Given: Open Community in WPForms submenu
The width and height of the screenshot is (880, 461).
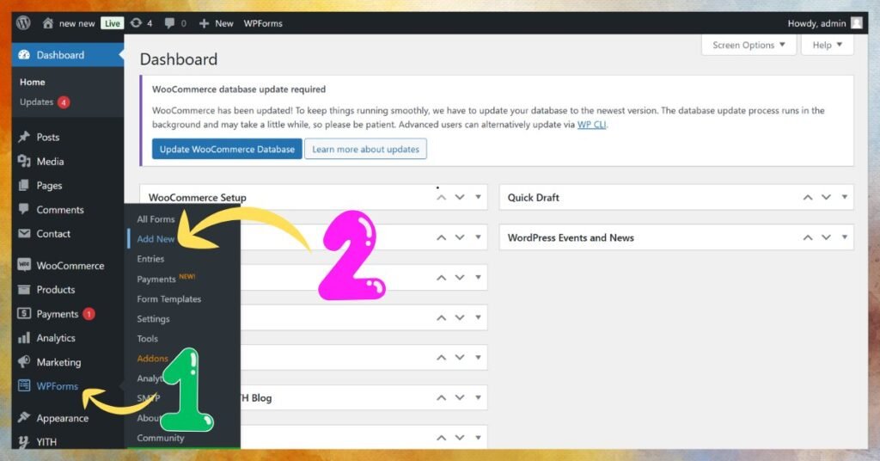Looking at the screenshot, I should [161, 438].
